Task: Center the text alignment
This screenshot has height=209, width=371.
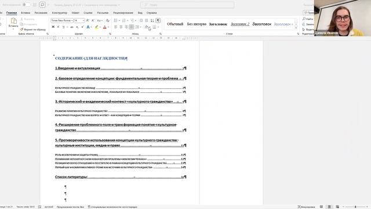Action: 121,27
